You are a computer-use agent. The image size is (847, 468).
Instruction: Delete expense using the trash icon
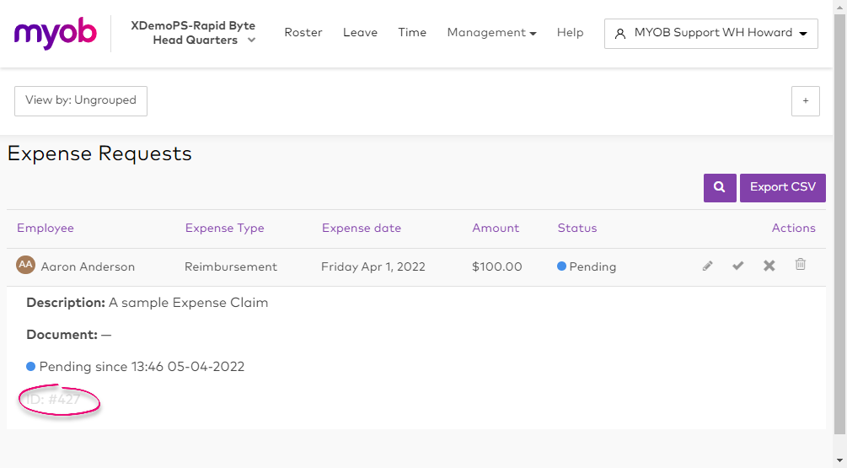point(801,265)
